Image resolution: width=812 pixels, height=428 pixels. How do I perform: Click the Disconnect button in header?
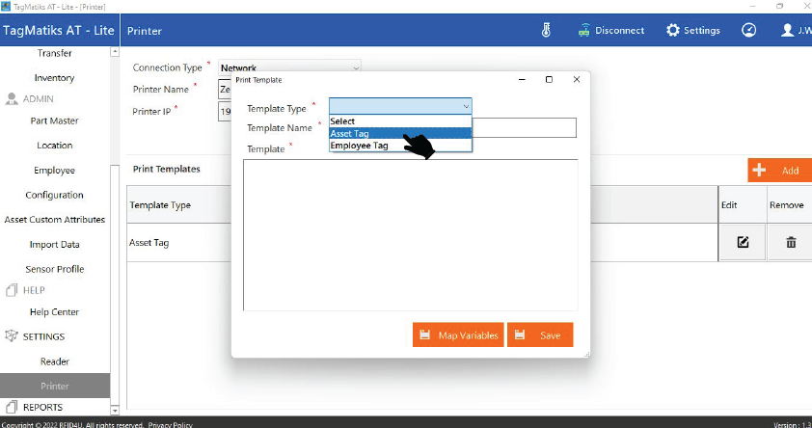point(610,30)
